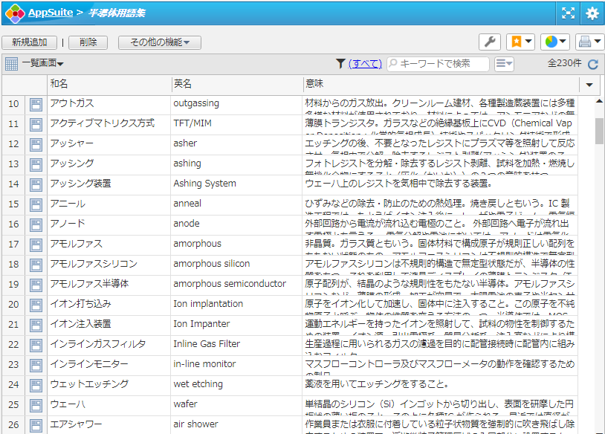Image resolution: width=605 pixels, height=434 pixels.
Task: Open the fullscreen expand icon
Action: pos(568,13)
